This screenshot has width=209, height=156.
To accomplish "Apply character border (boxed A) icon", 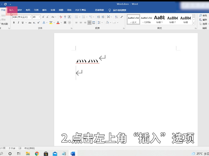I will (69, 17).
